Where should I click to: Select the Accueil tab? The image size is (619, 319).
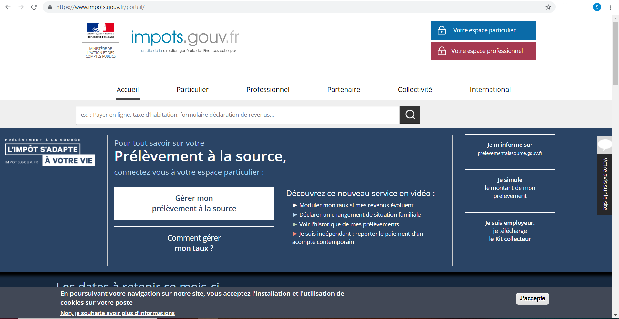pyautogui.click(x=128, y=90)
